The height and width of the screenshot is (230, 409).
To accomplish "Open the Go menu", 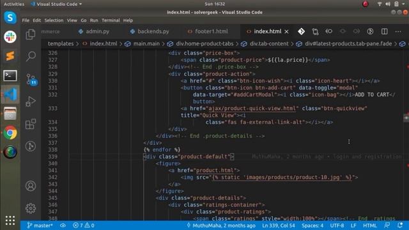I will 84,20.
